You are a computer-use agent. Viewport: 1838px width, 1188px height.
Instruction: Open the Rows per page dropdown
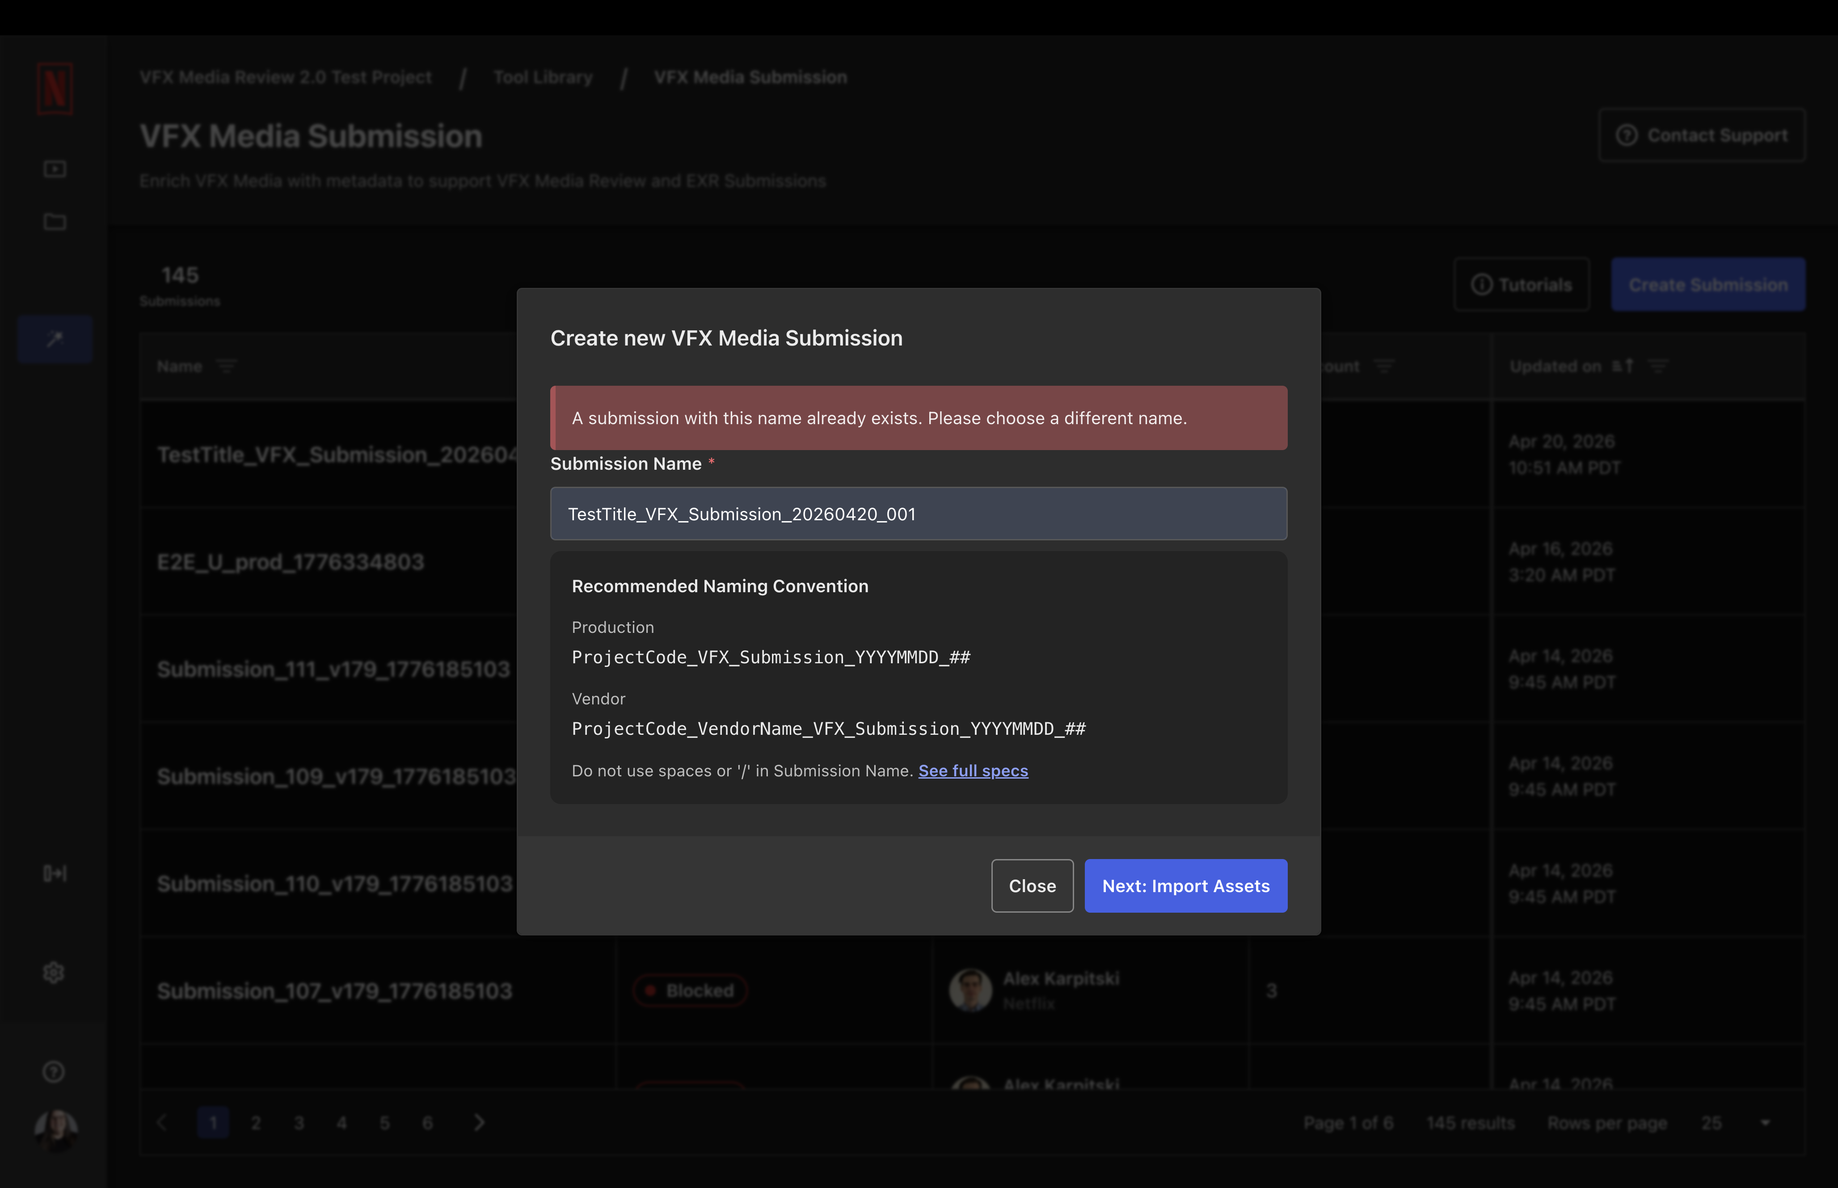click(x=1736, y=1123)
